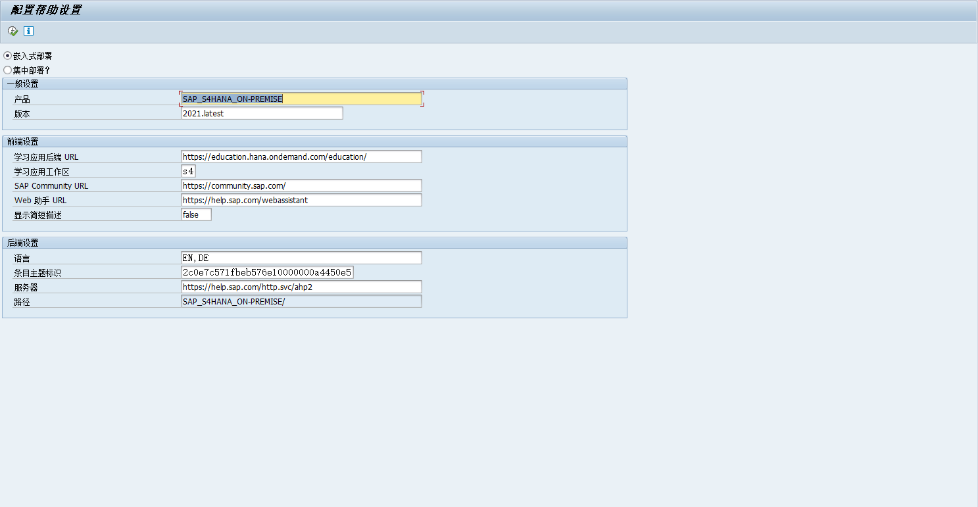Click the Web 助手 URL label

pos(40,201)
